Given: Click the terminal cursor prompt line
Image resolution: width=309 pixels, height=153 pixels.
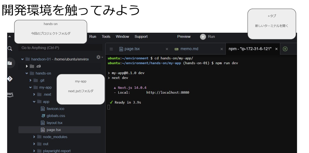Looking at the screenshot, I should tap(109, 107).
